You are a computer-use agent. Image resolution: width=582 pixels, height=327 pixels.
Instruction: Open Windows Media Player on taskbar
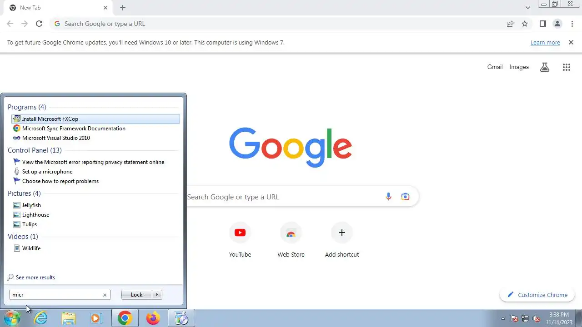click(96, 318)
